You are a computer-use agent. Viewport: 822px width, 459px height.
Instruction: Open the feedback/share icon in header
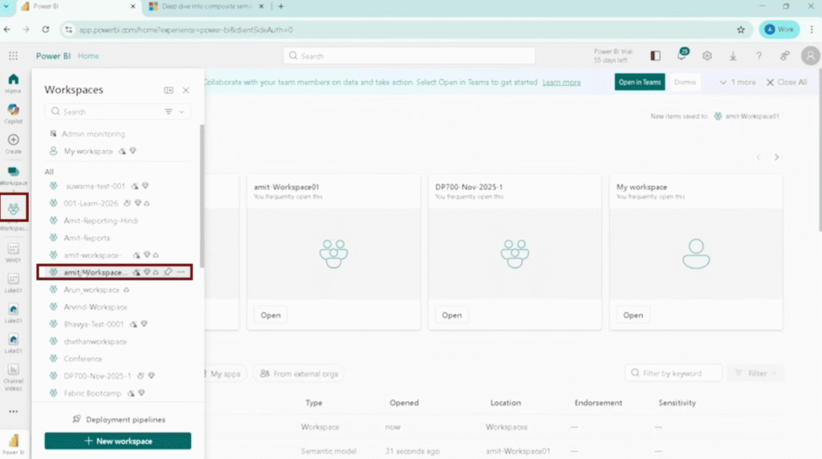pos(785,55)
